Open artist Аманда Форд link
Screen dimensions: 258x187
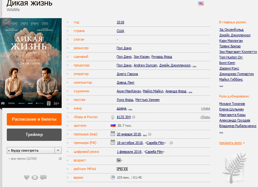click(x=176, y=91)
